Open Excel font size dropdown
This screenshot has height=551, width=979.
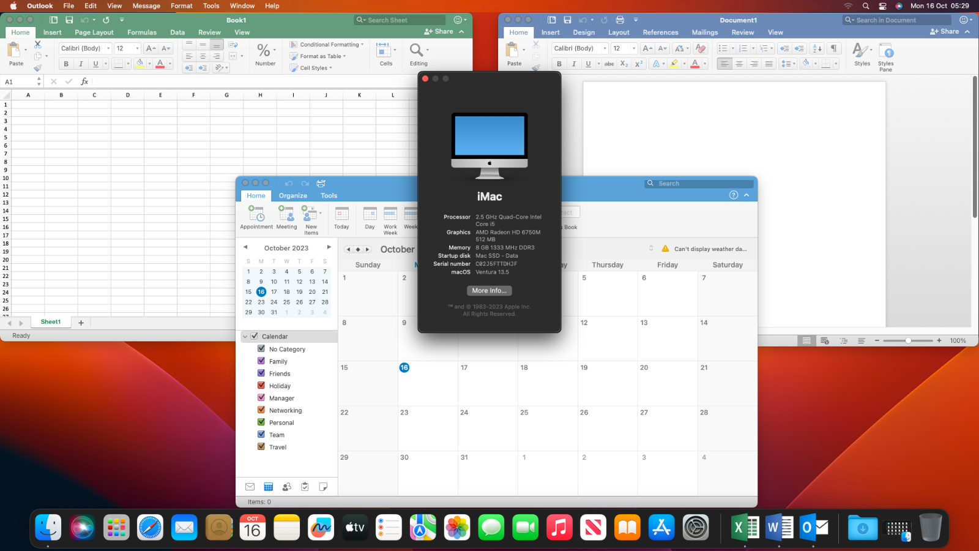click(137, 48)
